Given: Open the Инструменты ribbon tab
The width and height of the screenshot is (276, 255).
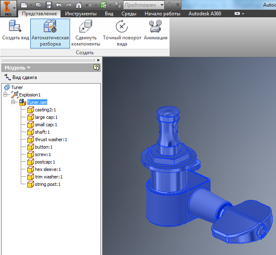Looking at the screenshot, I should coord(81,14).
